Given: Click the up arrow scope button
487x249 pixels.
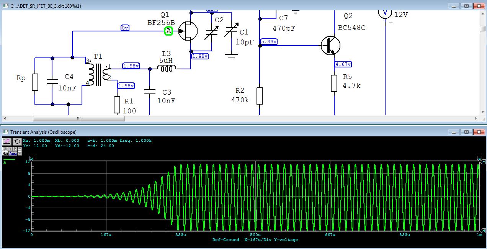Looking at the screenshot, I should (x=20, y=149).
